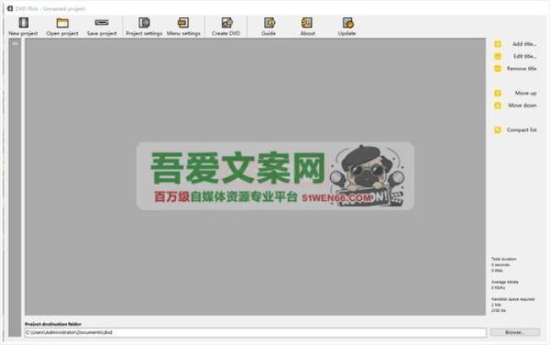
Task: Click Create DVD in the toolbar
Action: coord(226,26)
